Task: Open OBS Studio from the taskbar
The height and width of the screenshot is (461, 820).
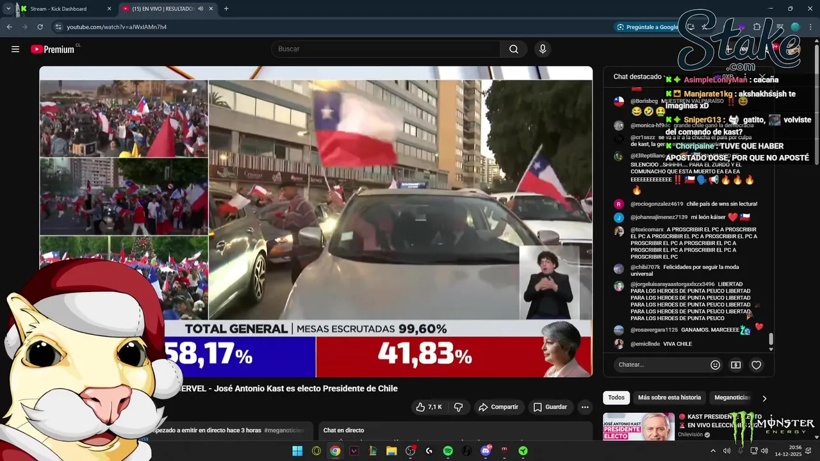Action: pyautogui.click(x=411, y=451)
